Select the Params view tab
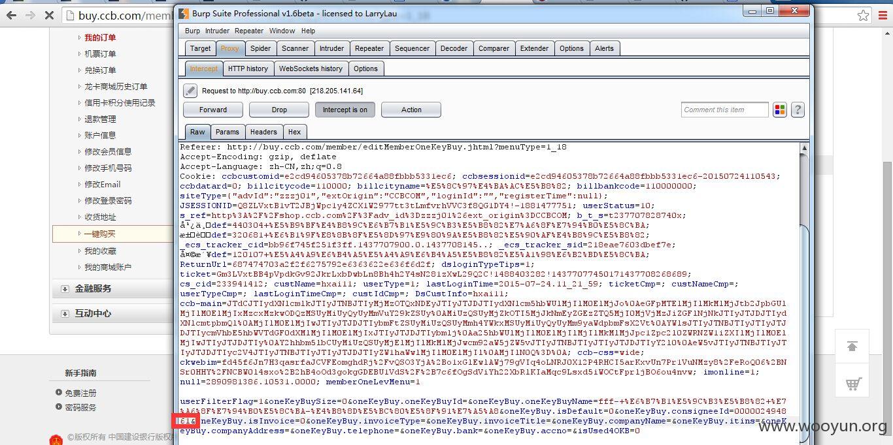893x445 pixels. (x=227, y=132)
